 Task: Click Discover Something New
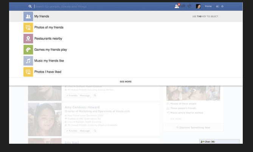[193, 128]
